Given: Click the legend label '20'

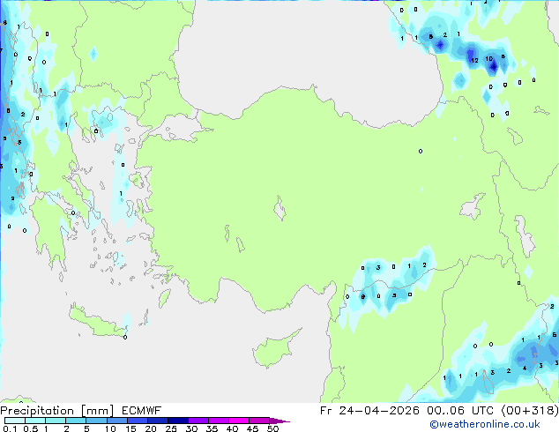Looking at the screenshot, I should tap(151, 428).
